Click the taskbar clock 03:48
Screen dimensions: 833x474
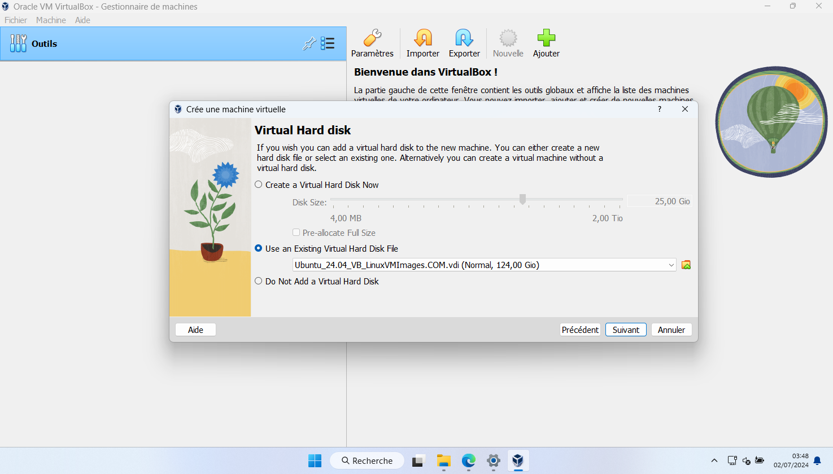[x=791, y=460]
